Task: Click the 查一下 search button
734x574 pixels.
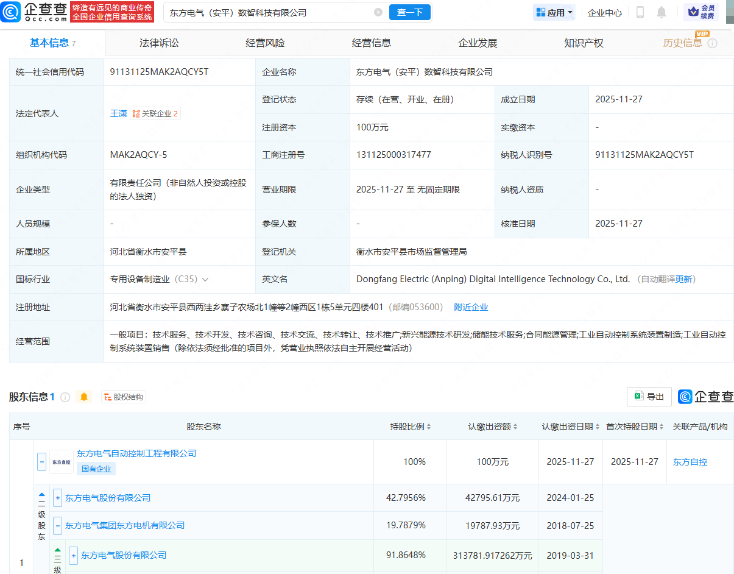Action: tap(409, 12)
